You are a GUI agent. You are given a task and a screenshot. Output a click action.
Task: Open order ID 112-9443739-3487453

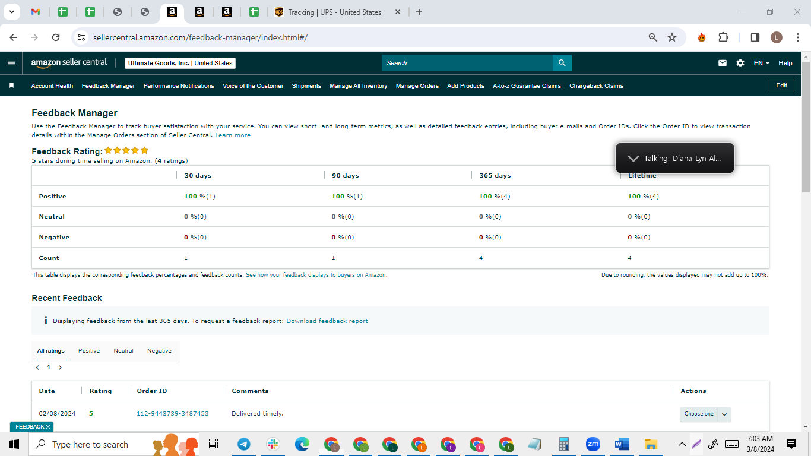pyautogui.click(x=173, y=414)
